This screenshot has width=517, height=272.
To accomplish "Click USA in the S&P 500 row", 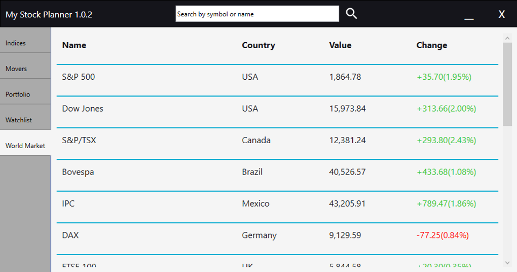I will [x=250, y=77].
